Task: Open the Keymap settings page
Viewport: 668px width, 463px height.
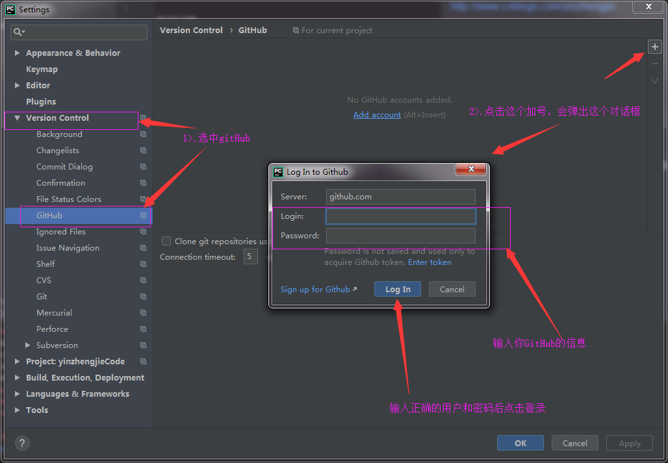Action: click(42, 69)
